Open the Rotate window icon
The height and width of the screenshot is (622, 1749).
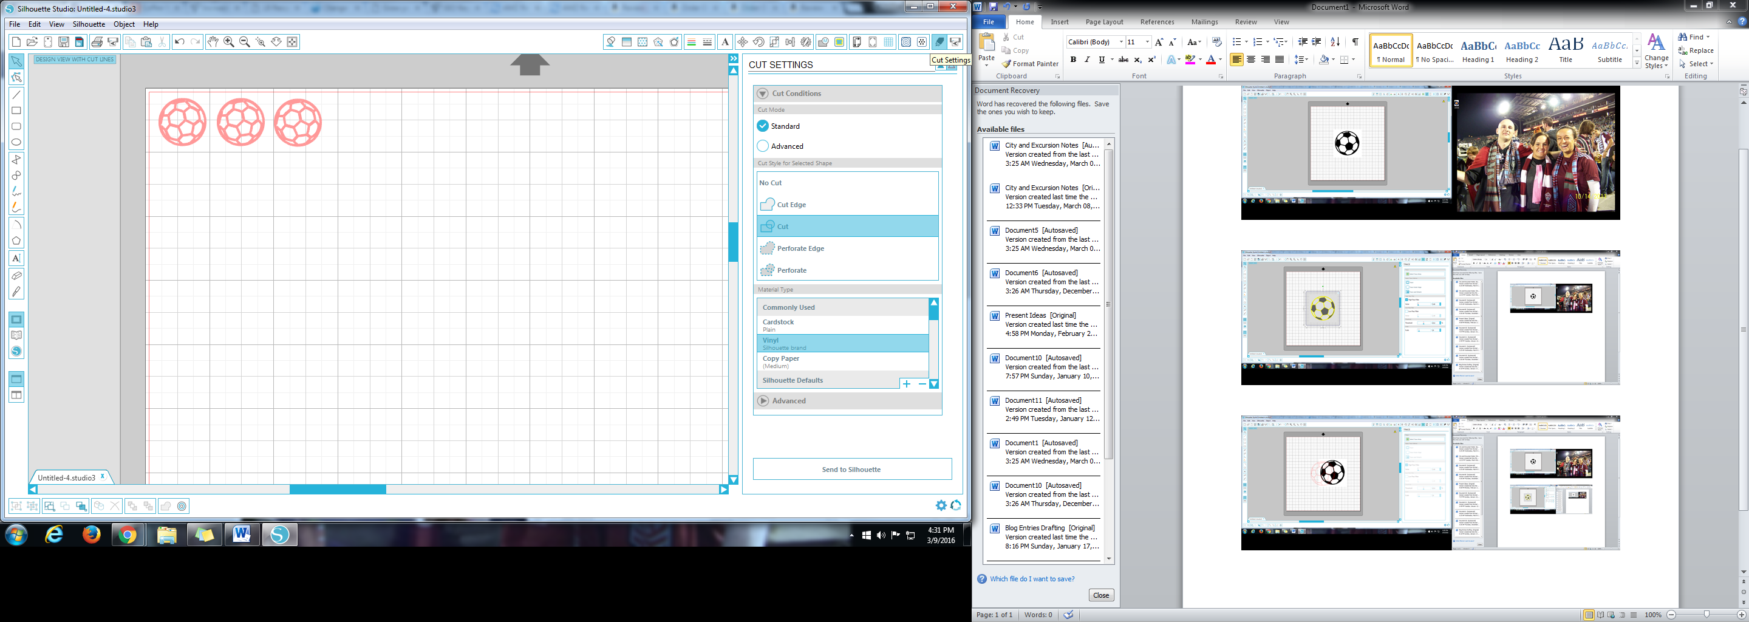point(759,42)
